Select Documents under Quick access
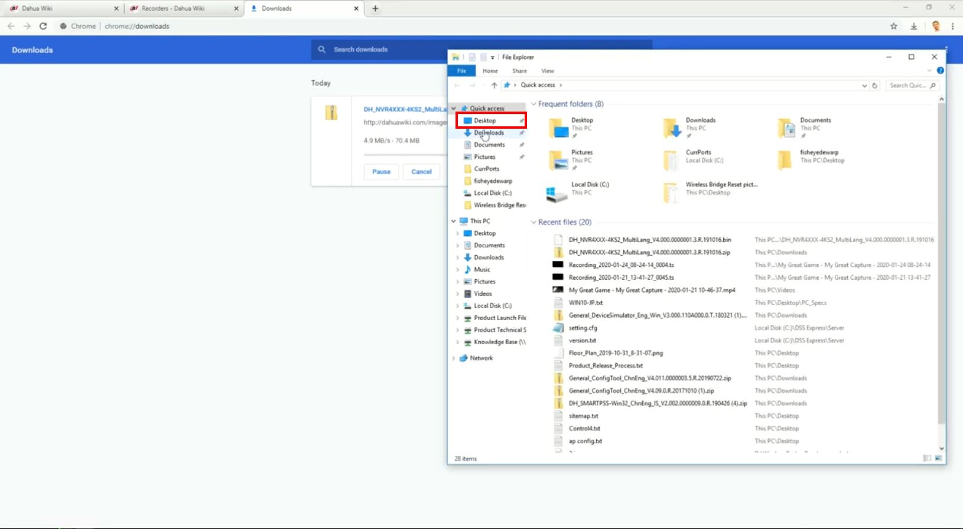This screenshot has height=529, width=963. pos(489,145)
